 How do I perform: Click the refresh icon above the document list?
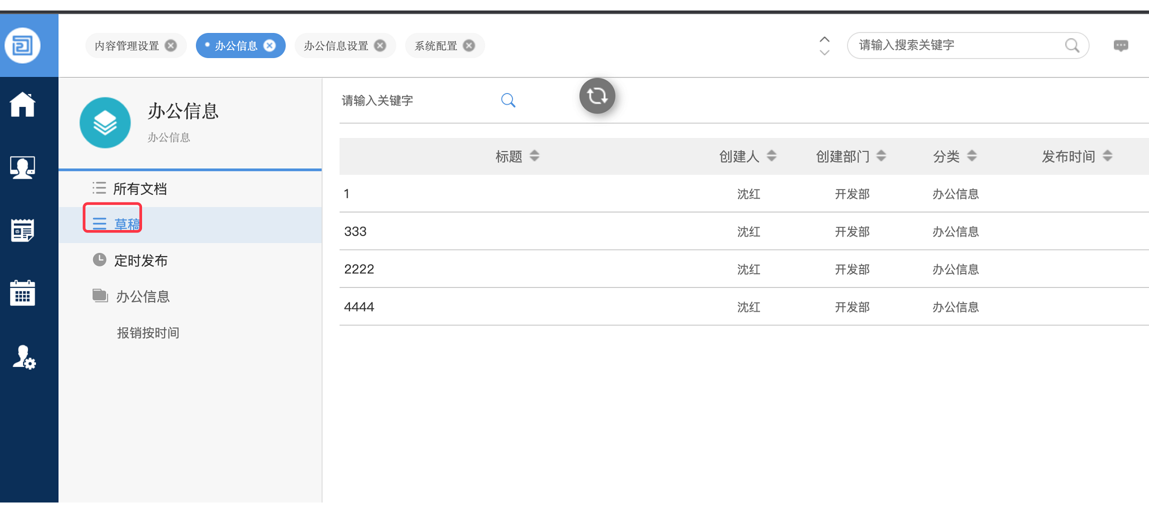[597, 95]
